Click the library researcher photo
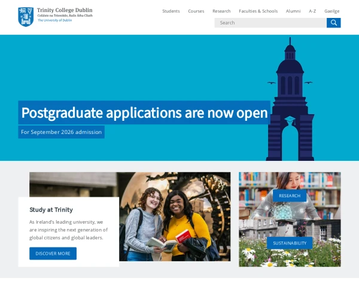This screenshot has height=287, width=359. point(290,196)
